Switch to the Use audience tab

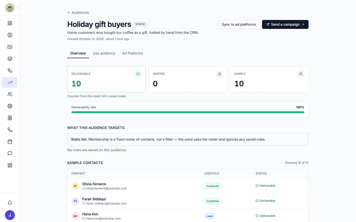[x=104, y=53]
